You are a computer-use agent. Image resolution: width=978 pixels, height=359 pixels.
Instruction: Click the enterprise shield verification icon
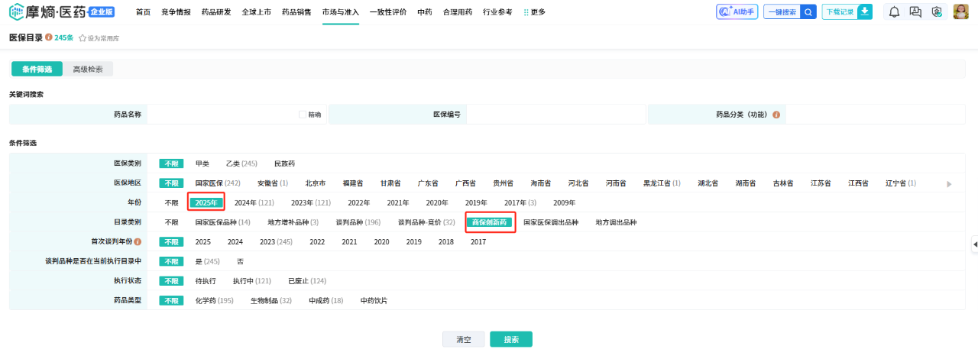pos(936,11)
